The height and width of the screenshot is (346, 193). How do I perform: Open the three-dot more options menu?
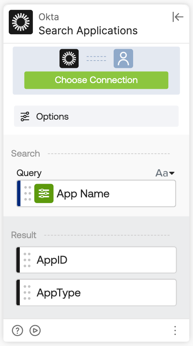175,330
